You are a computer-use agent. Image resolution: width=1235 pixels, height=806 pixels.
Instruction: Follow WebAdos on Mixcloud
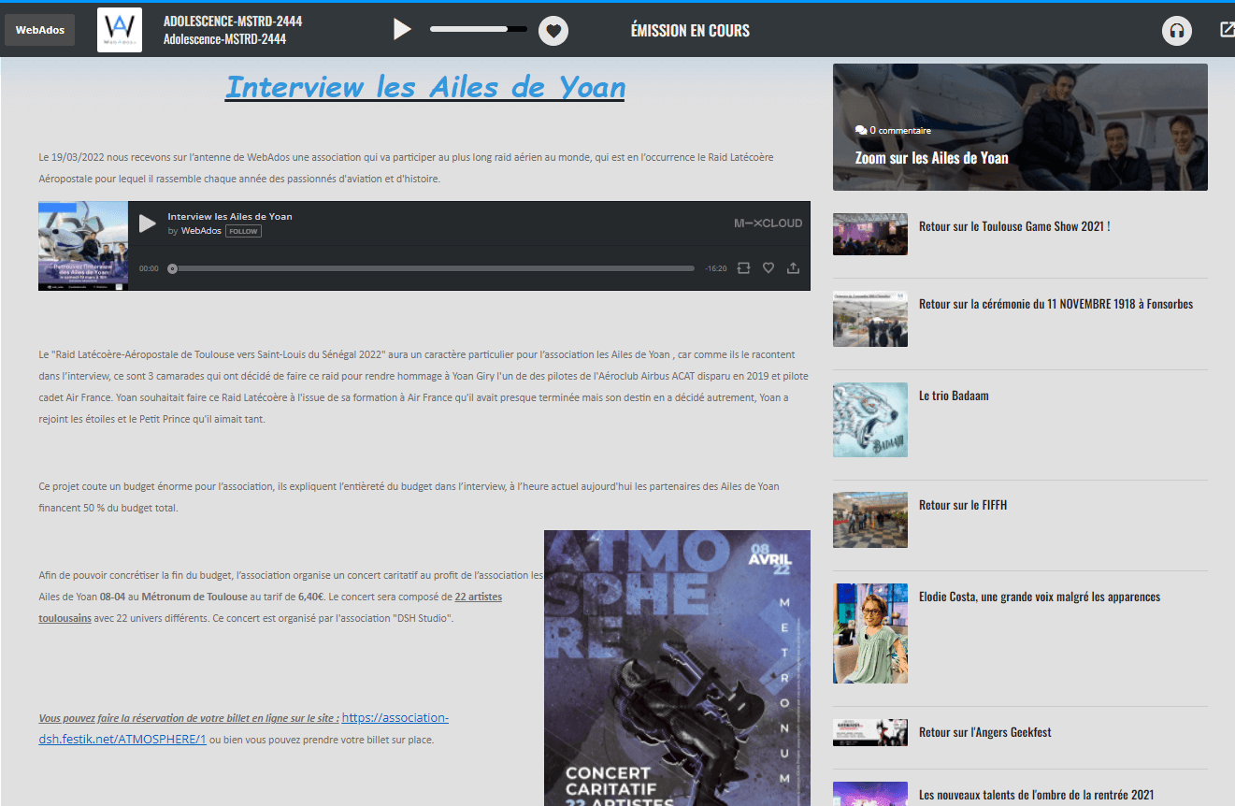click(243, 231)
